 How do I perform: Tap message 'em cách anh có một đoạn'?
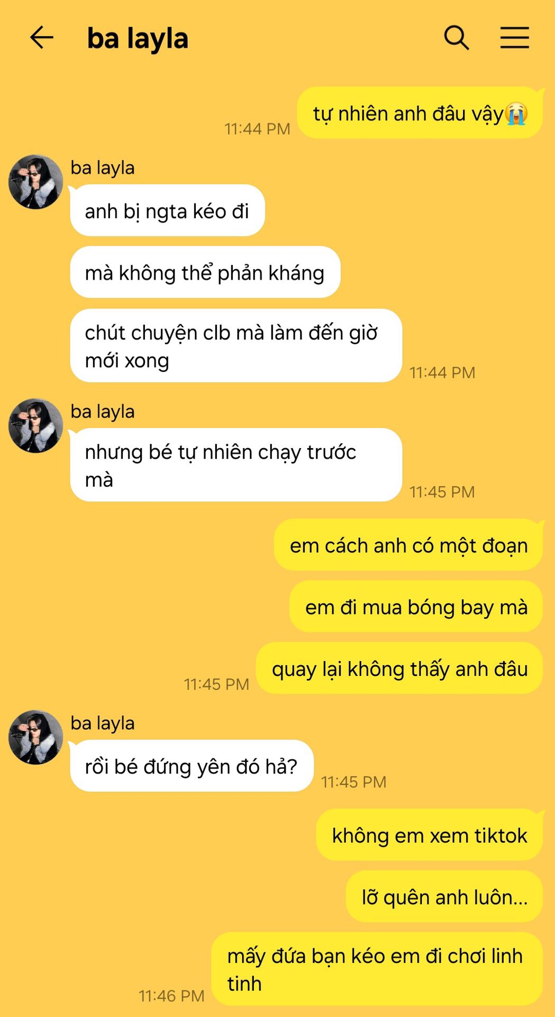(x=408, y=545)
